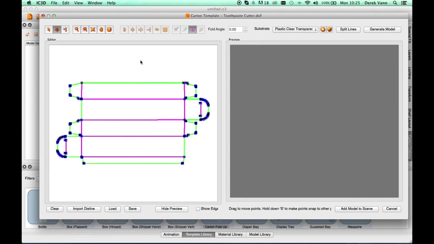Screen dimensions: 434x244
Task: Open the Layers side tab
Action: tap(410, 55)
